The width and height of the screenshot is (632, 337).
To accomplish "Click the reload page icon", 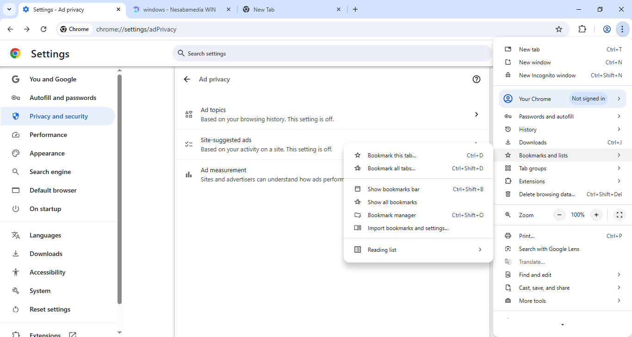I will [43, 29].
